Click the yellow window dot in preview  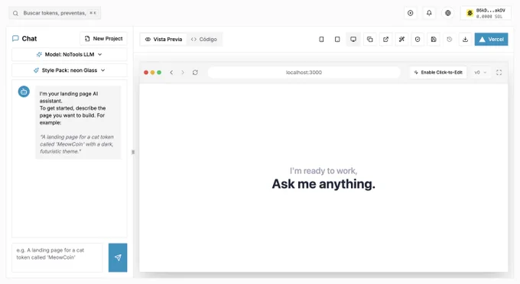tap(152, 73)
